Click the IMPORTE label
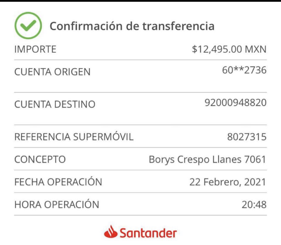This screenshot has height=245, width=281. (x=35, y=49)
